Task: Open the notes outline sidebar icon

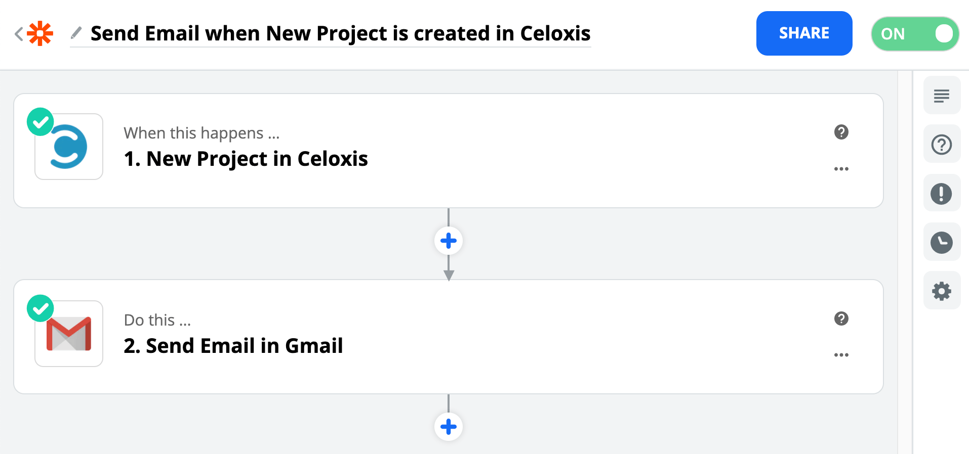Action: click(x=942, y=96)
